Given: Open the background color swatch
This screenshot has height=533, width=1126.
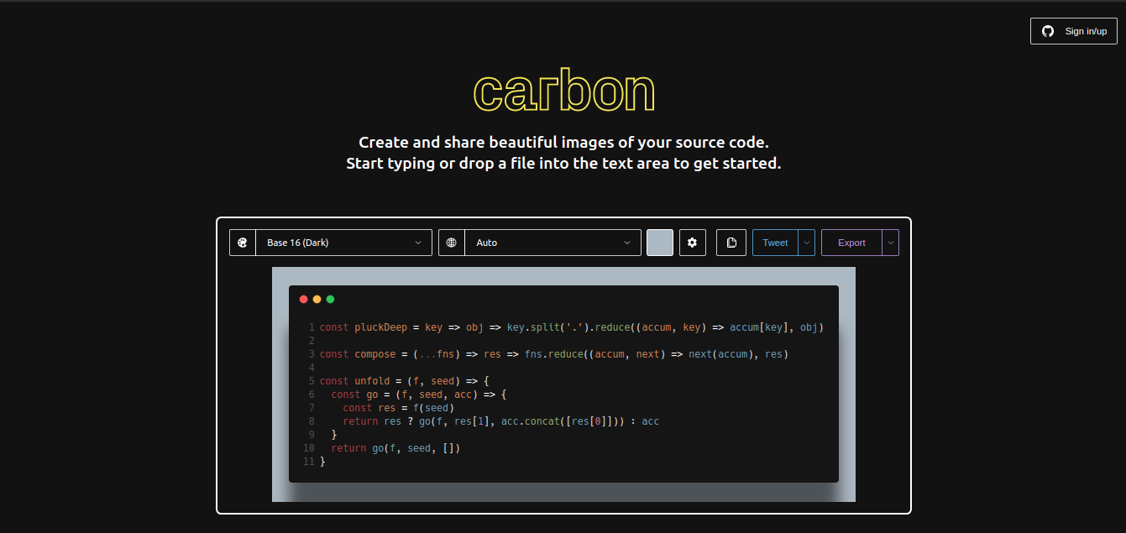Looking at the screenshot, I should tap(660, 243).
